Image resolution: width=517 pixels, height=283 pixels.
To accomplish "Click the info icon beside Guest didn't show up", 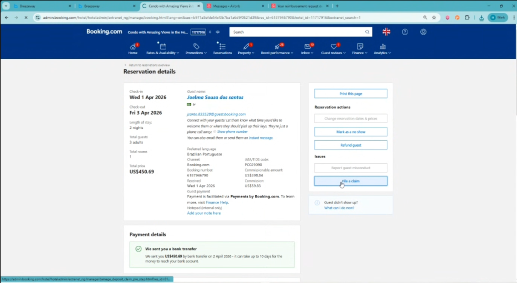I will 317,202.
